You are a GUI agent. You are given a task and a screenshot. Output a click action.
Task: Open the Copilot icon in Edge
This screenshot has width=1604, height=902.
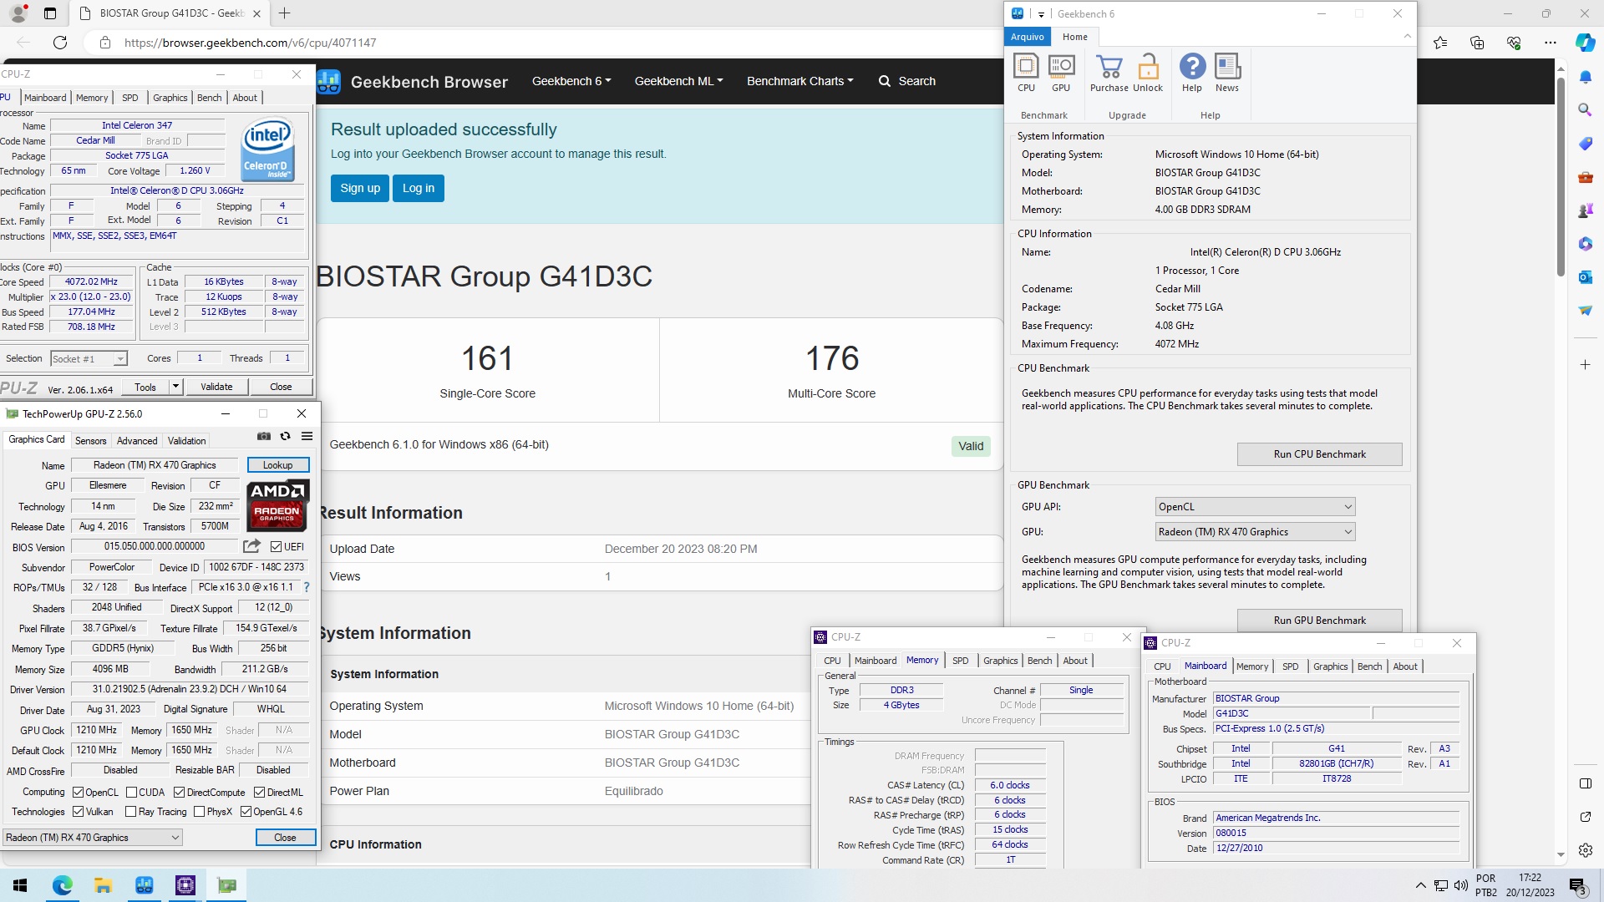(1585, 43)
